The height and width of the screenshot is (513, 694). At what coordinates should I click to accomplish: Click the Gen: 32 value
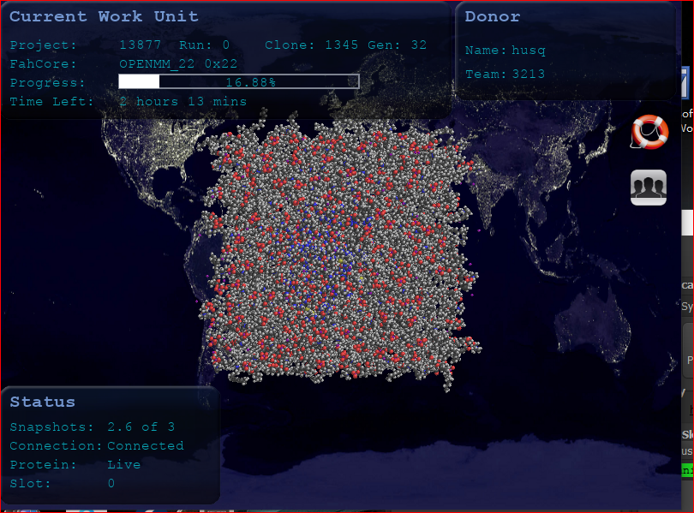[397, 45]
